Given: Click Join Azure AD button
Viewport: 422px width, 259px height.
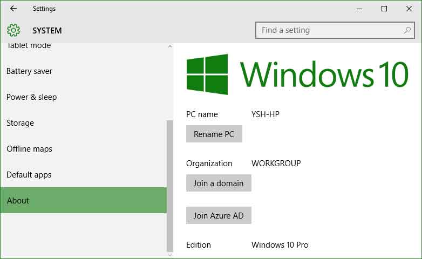Looking at the screenshot, I should tap(219, 216).
